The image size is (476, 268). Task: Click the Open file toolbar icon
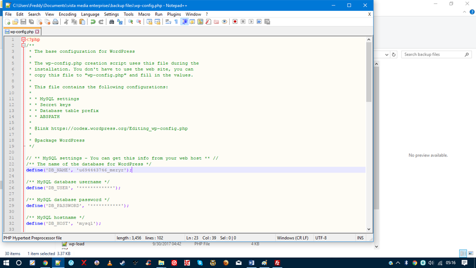coord(15,22)
